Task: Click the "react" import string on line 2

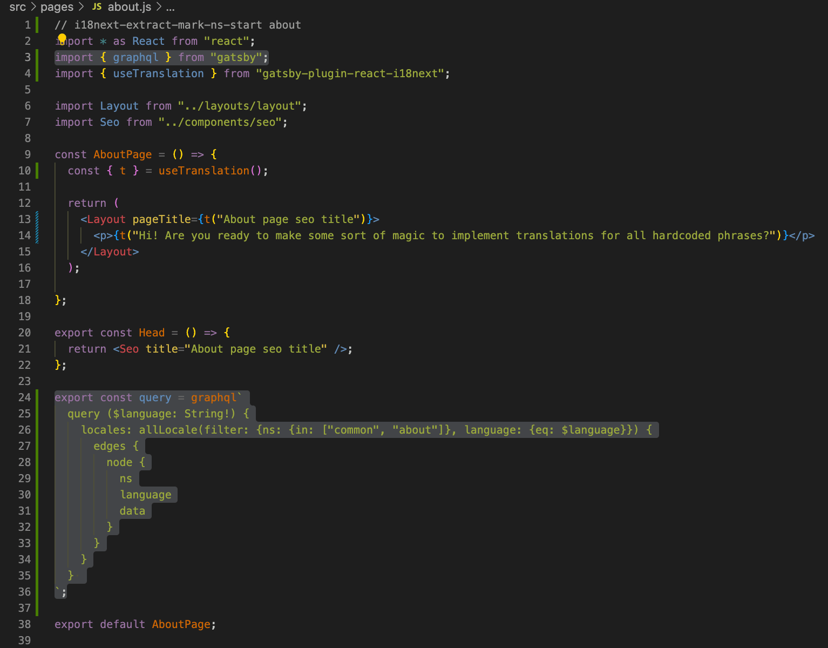Action: [x=227, y=41]
